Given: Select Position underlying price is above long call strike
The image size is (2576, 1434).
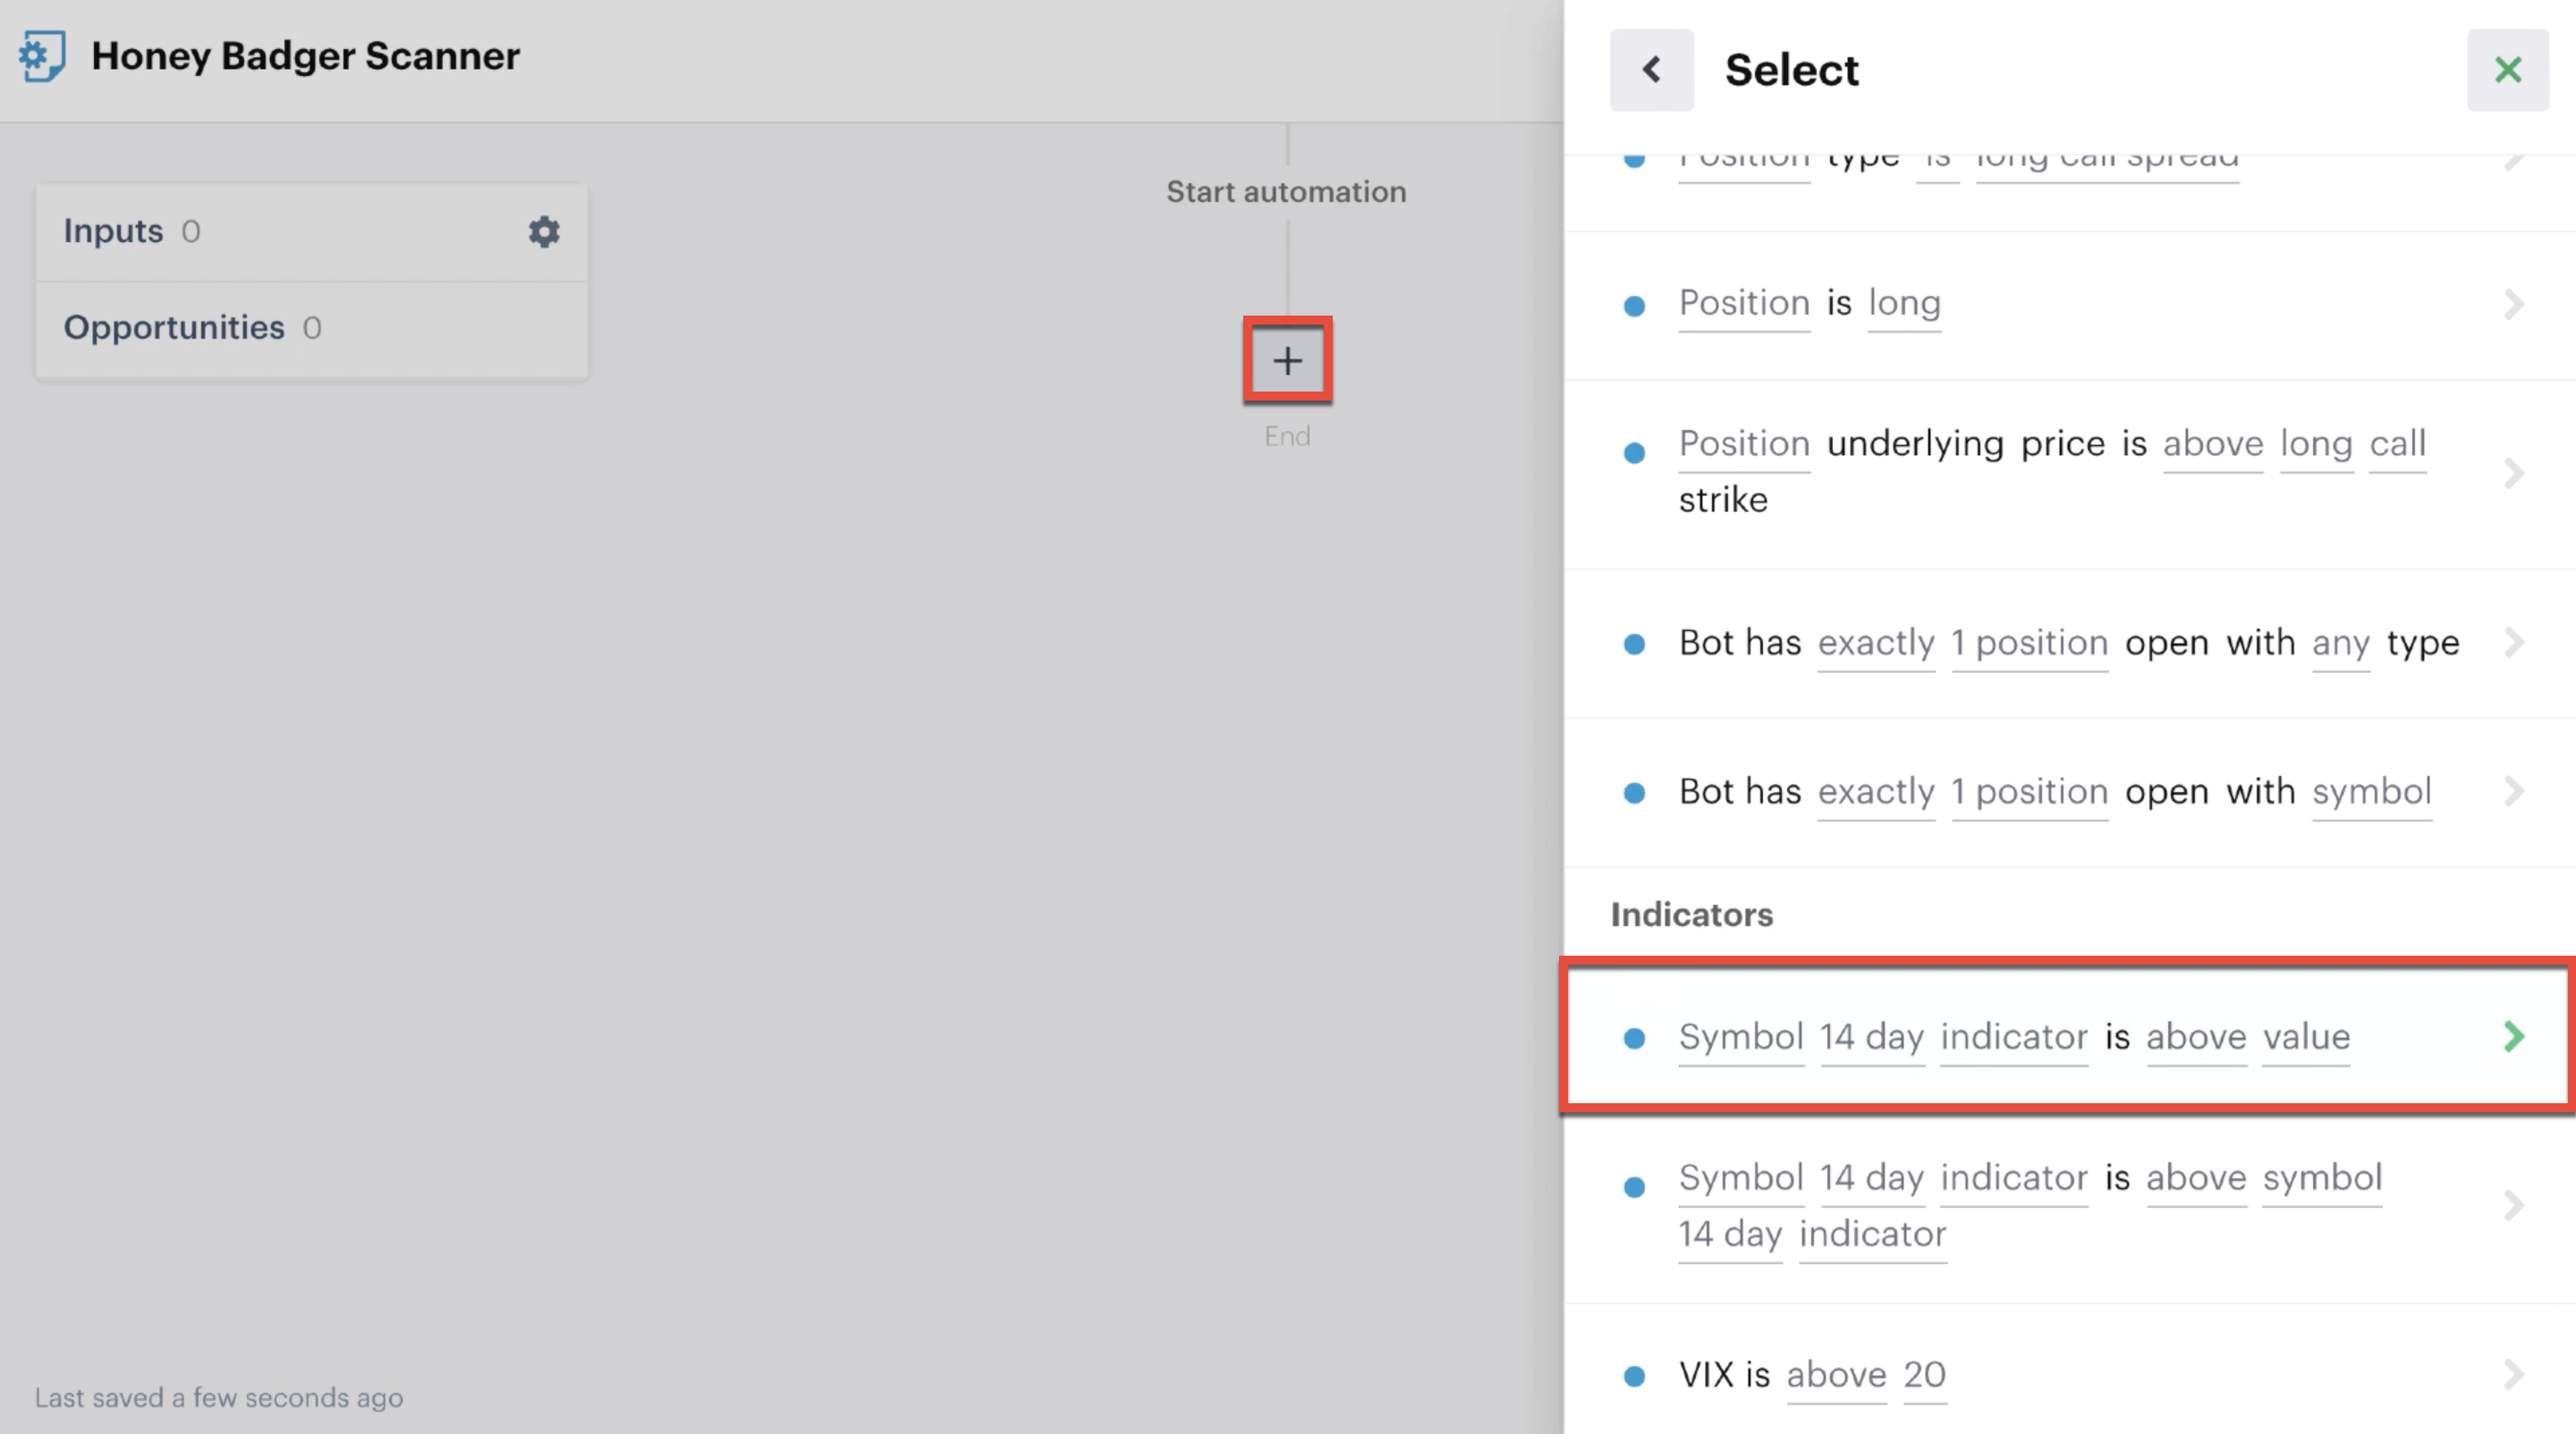Looking at the screenshot, I should (x=2069, y=475).
